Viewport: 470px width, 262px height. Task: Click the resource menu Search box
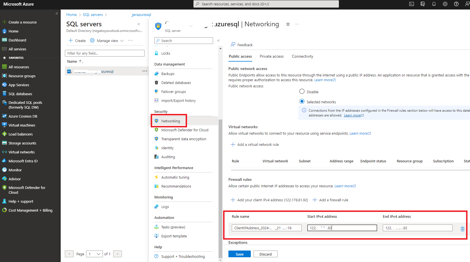coord(184,41)
